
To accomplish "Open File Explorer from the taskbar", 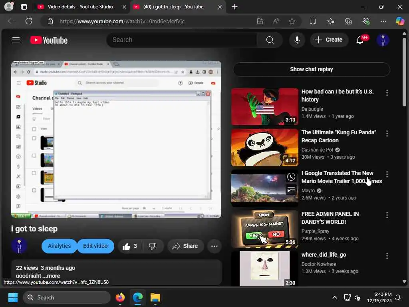I will [155, 297].
